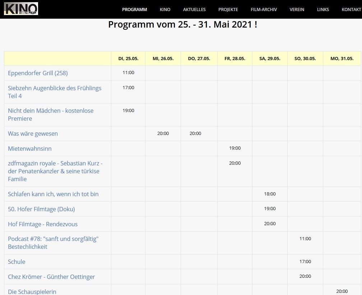Click 19:00 for 50. Hofer Filmtage
Image resolution: width=362 pixels, height=295 pixels.
click(x=270, y=208)
